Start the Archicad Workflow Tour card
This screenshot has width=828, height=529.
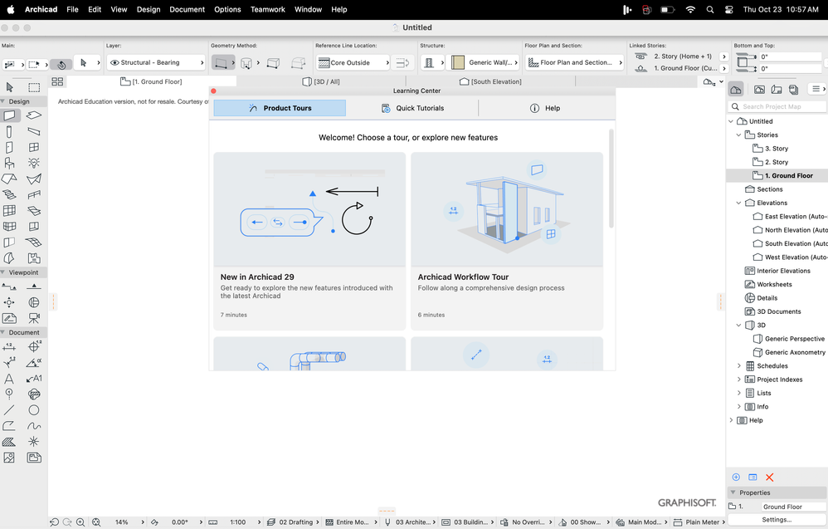point(507,242)
